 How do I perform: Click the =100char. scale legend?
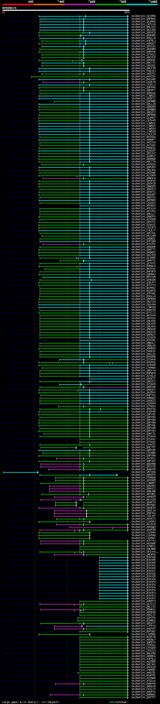pos(119,702)
